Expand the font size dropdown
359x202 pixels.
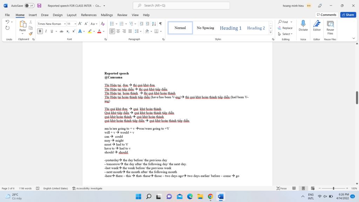(75, 24)
